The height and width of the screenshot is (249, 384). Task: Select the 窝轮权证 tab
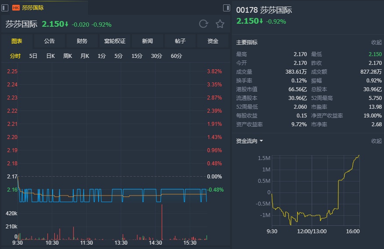[115, 41]
